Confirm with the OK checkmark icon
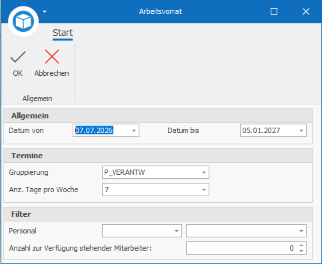322x264 pixels. pos(18,57)
